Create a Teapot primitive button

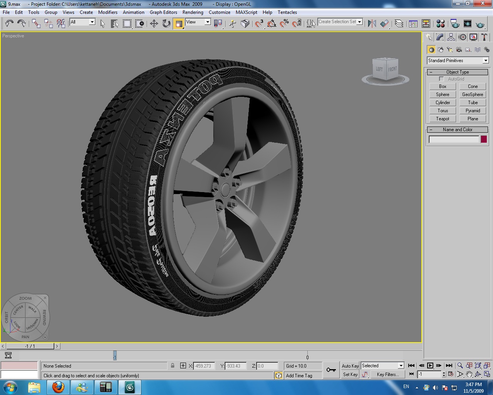[443, 119]
